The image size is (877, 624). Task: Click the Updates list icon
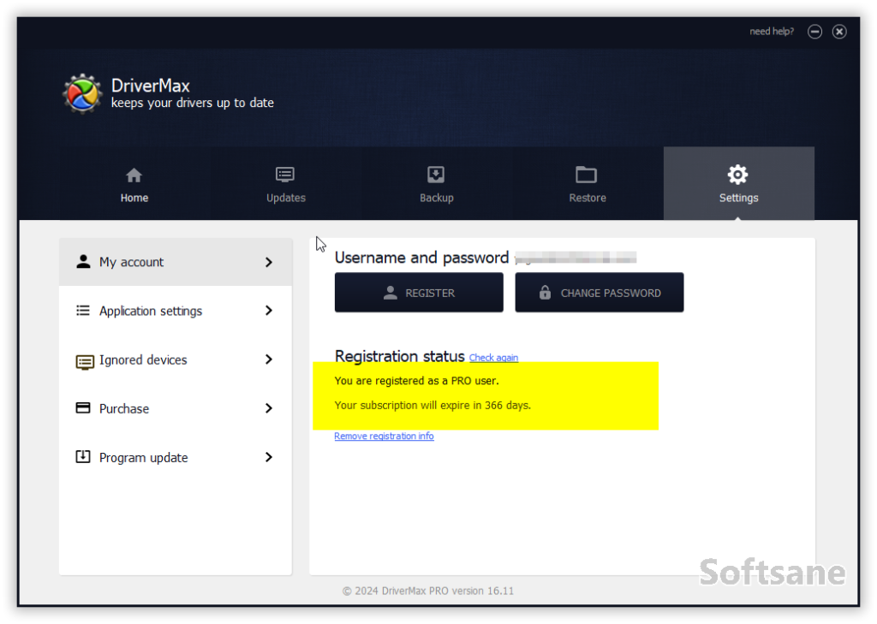pos(285,175)
